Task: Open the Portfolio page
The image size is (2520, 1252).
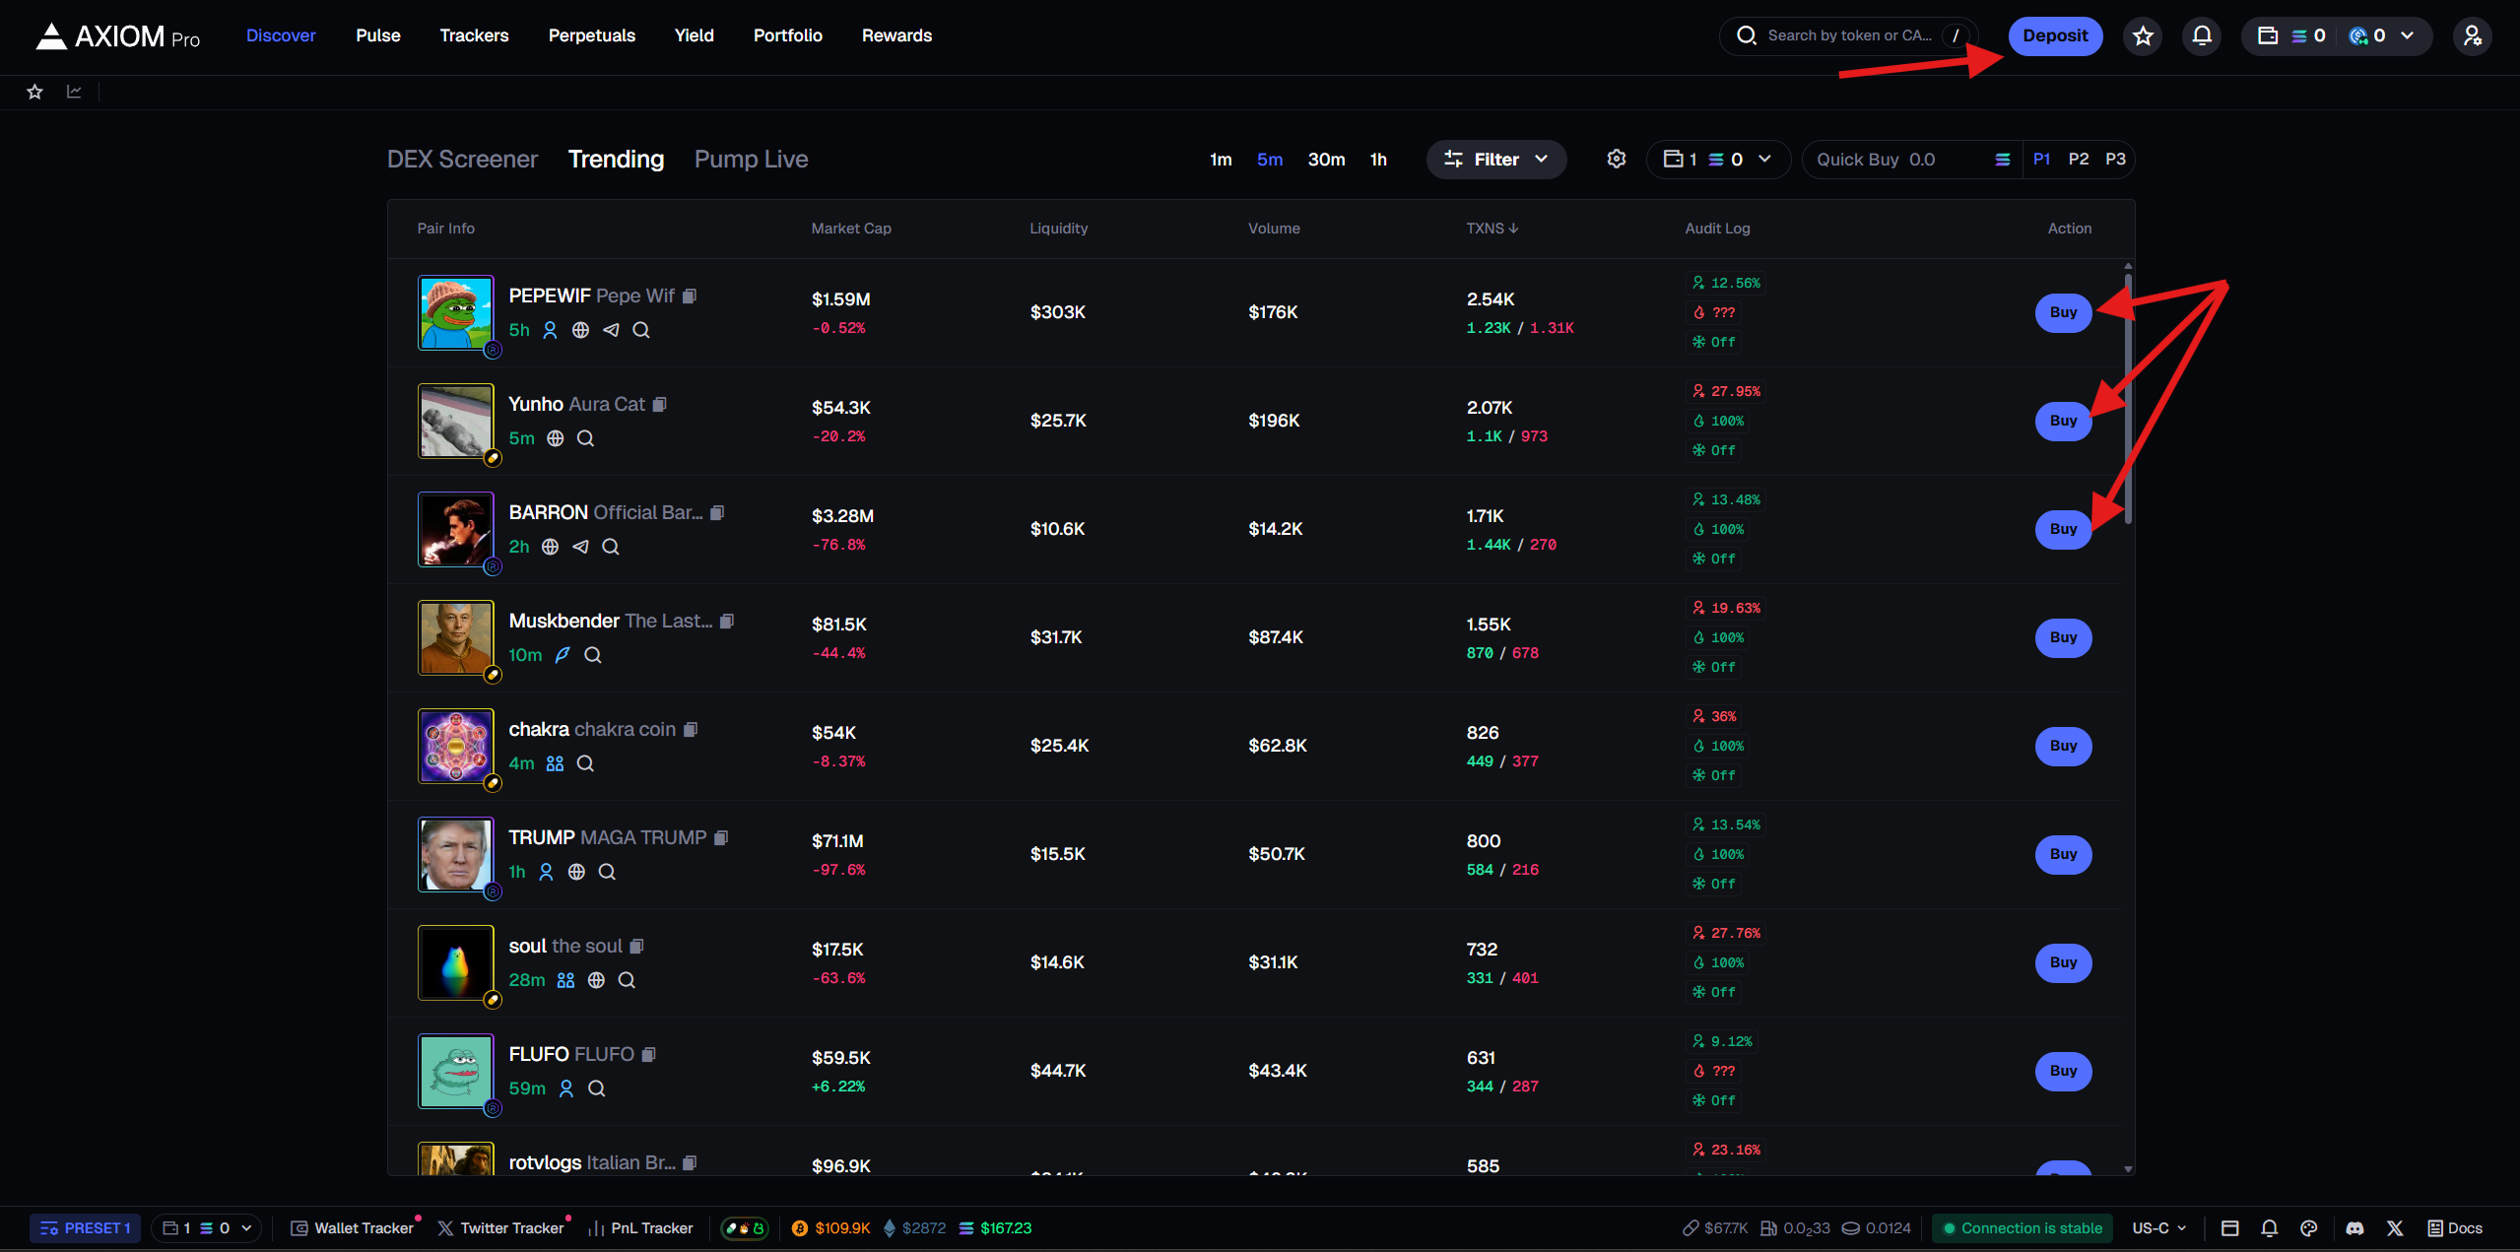Action: point(788,35)
